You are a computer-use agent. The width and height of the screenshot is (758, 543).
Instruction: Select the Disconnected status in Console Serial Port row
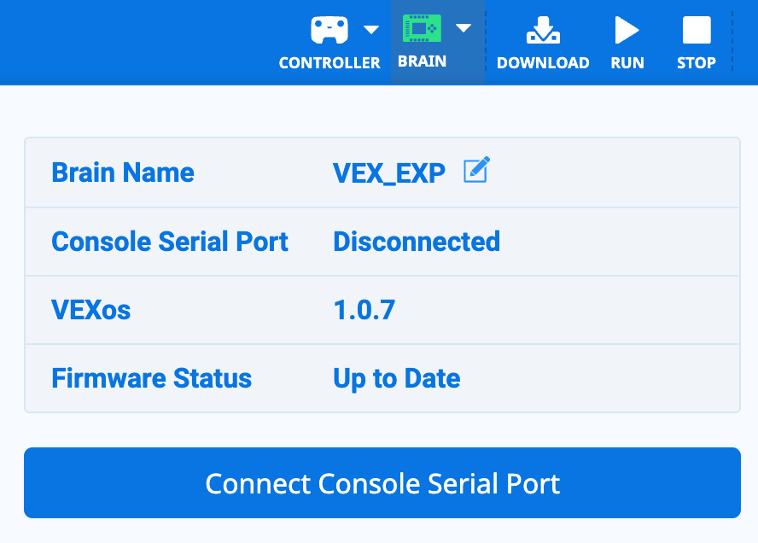417,242
